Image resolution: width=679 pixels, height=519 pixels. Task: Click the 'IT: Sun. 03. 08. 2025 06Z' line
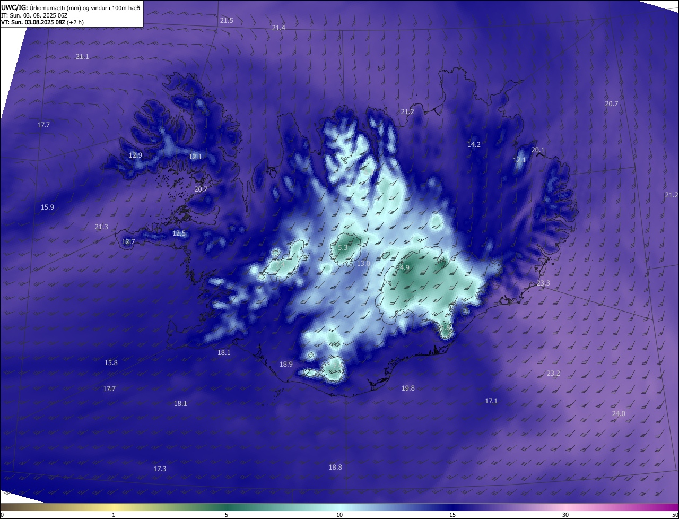point(34,15)
